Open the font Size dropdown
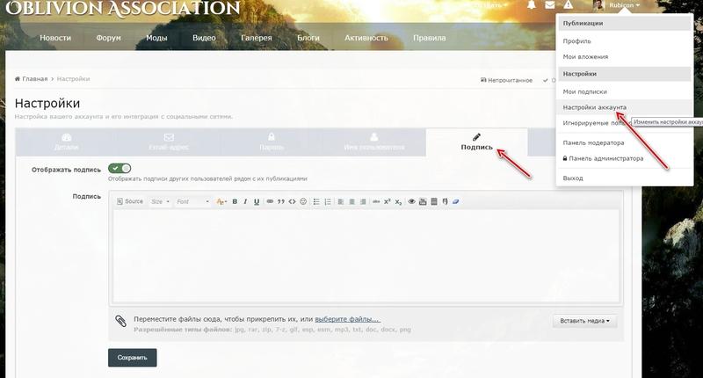This screenshot has height=378, width=703. pos(160,201)
